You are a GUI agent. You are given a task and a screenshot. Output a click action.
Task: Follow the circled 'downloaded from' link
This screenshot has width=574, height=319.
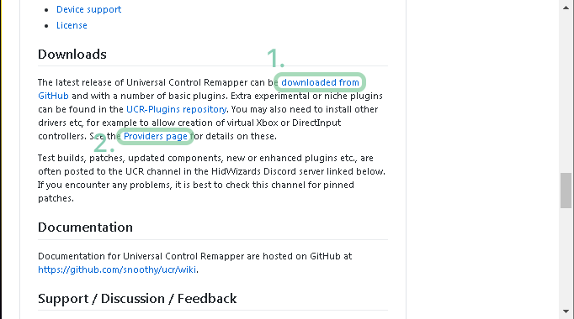[320, 82]
